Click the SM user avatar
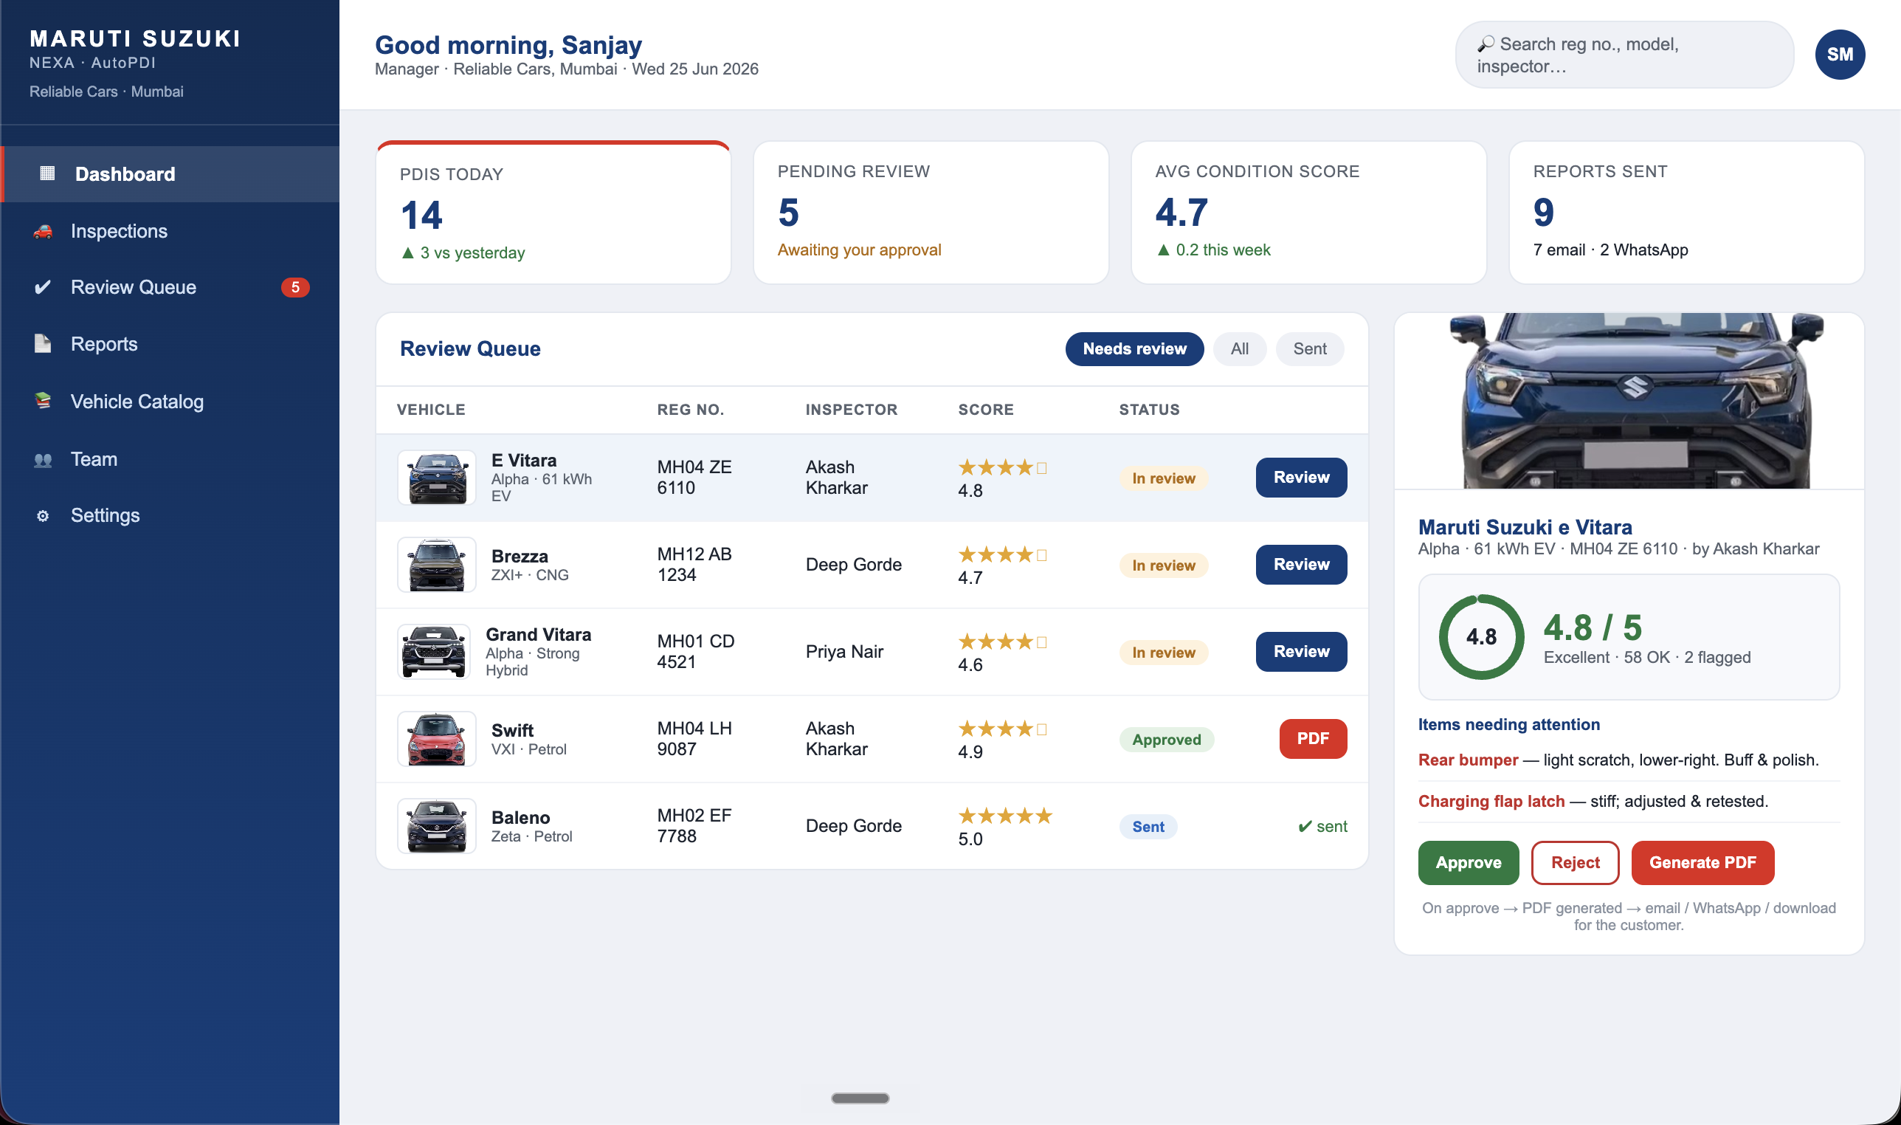Image resolution: width=1901 pixels, height=1125 pixels. coord(1840,55)
